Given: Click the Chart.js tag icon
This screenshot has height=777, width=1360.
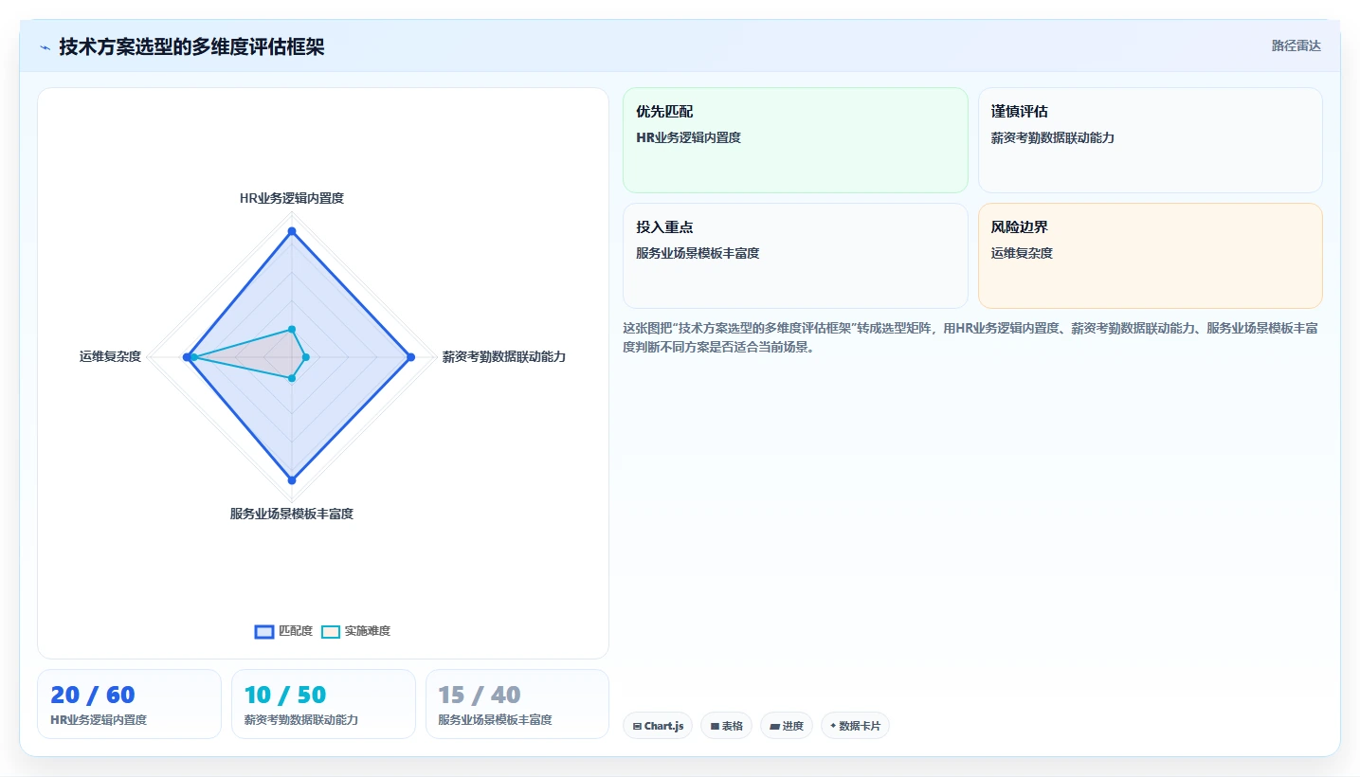Looking at the screenshot, I should click(x=637, y=727).
